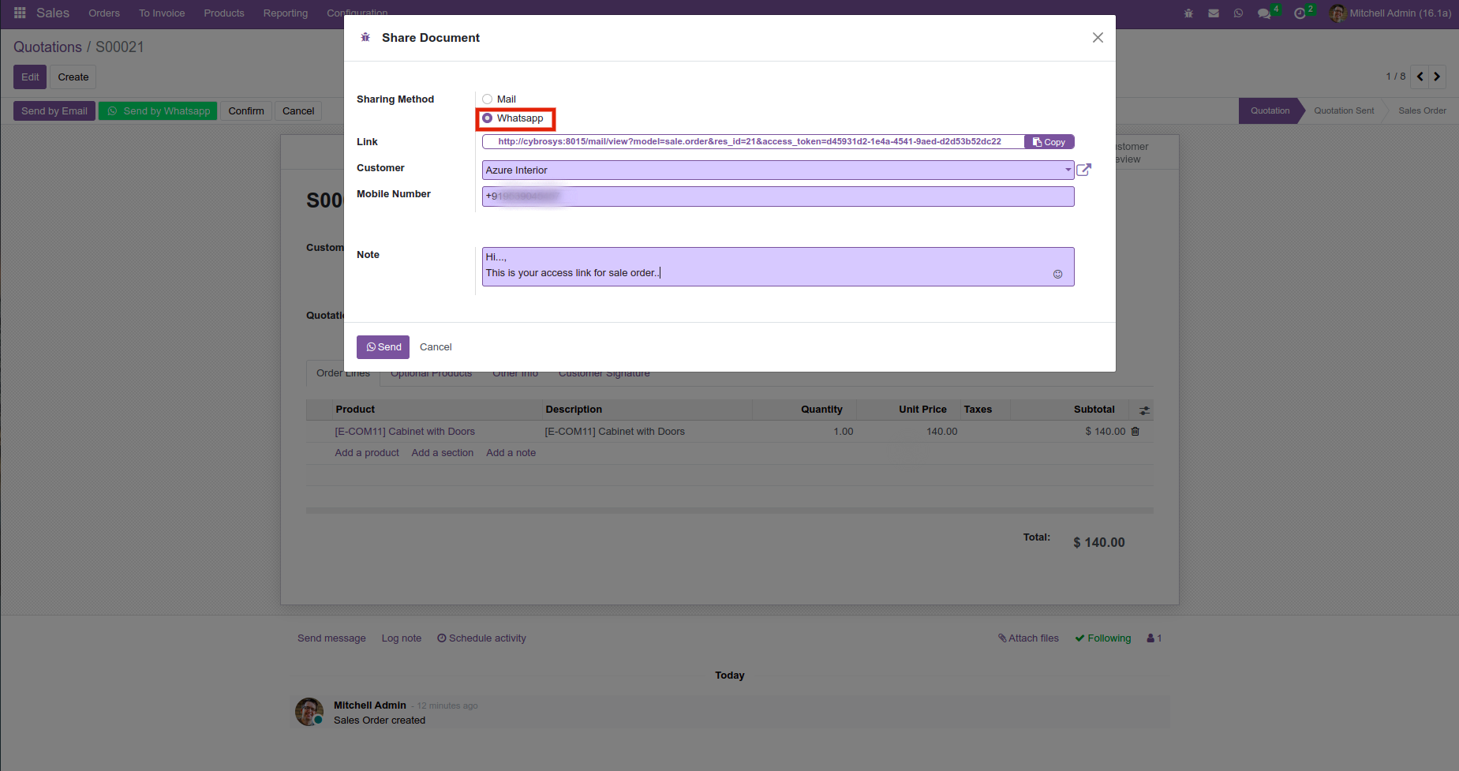Image resolution: width=1459 pixels, height=771 pixels.
Task: Open the Reporting menu
Action: [x=286, y=13]
